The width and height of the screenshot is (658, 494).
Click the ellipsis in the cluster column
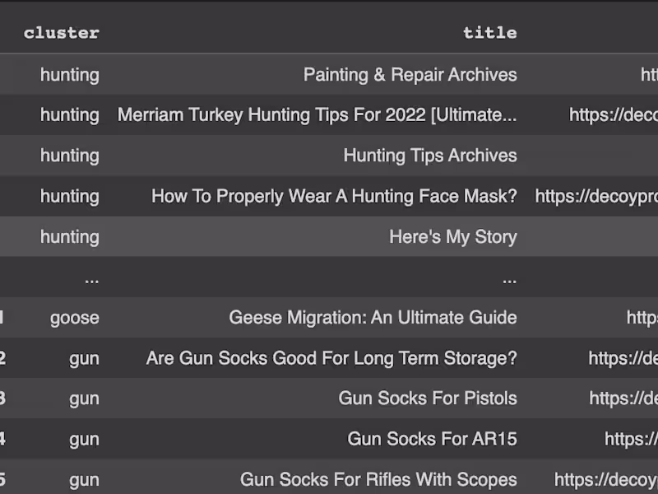pos(91,278)
